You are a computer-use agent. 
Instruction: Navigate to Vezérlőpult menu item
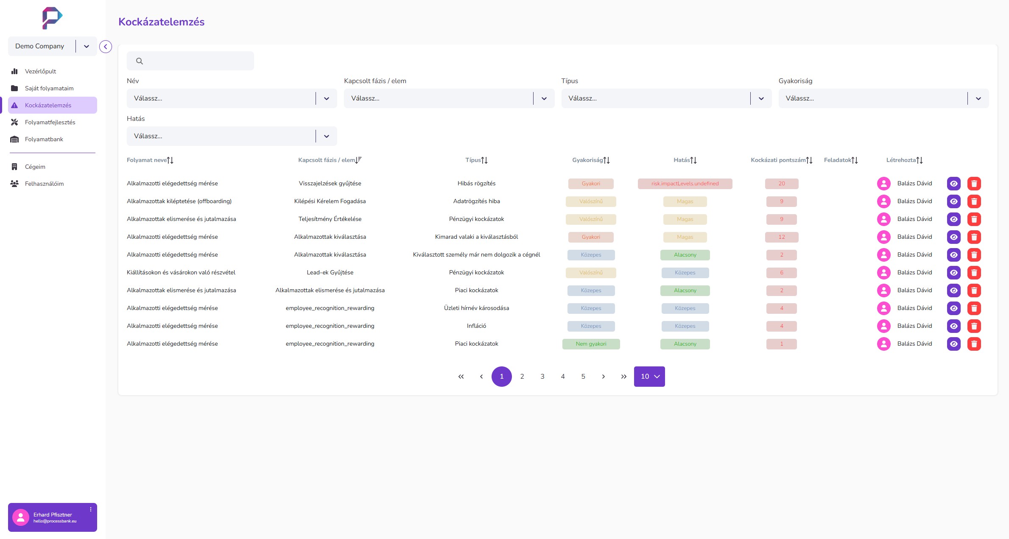tap(40, 71)
